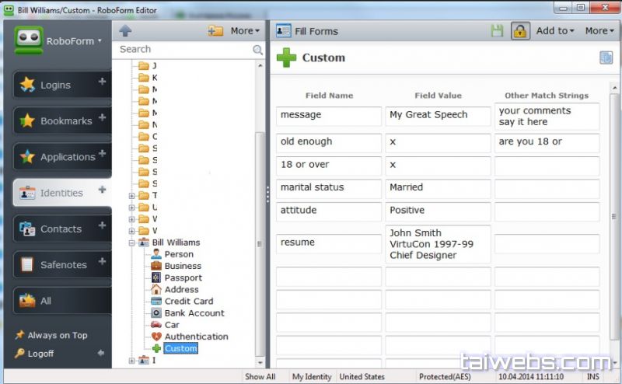This screenshot has width=622, height=384.
Task: Click the green save disk icon
Action: point(498,31)
